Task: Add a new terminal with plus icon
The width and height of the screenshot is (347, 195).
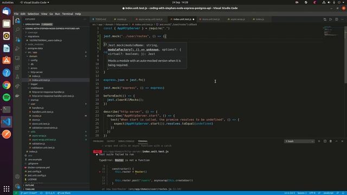Action: tap(319, 141)
